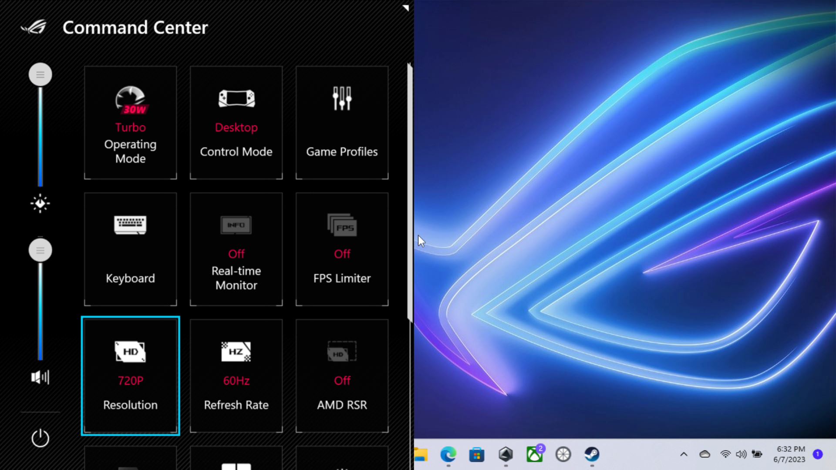Open Steam from the taskbar
This screenshot has width=836, height=470.
[x=592, y=454]
